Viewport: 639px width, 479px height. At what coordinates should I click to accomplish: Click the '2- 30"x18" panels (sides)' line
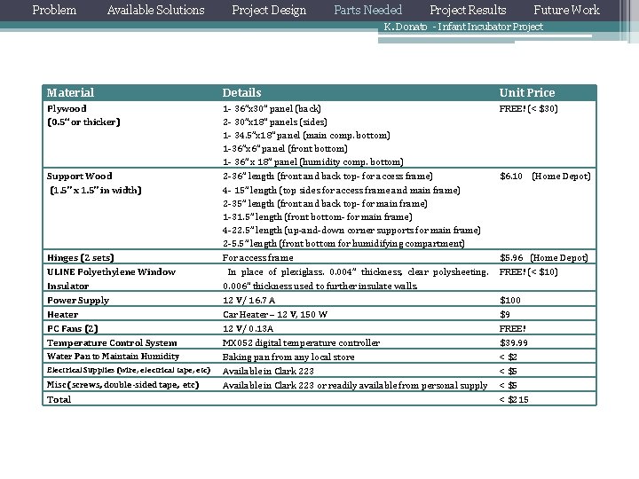275,122
